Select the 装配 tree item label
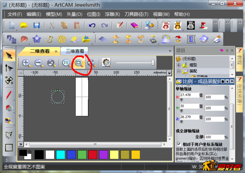This screenshot has width=245, height=173. [193, 71]
